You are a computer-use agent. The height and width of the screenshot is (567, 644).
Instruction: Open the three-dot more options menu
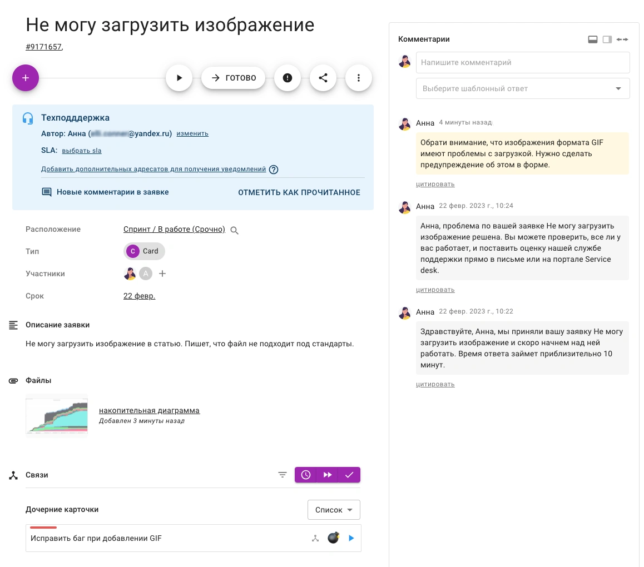click(x=359, y=78)
